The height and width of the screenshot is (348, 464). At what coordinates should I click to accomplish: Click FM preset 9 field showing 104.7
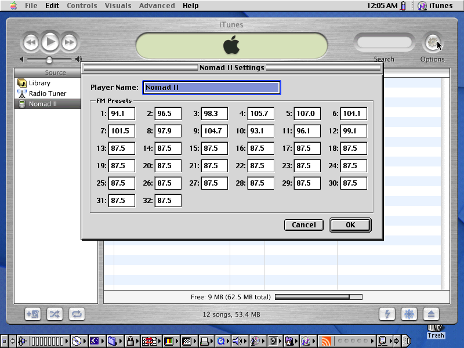point(215,131)
